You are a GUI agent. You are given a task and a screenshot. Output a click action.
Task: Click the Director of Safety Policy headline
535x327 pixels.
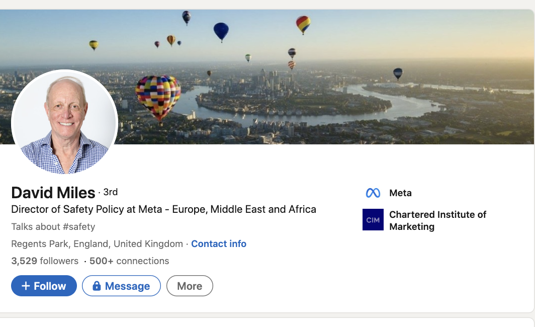pos(163,209)
